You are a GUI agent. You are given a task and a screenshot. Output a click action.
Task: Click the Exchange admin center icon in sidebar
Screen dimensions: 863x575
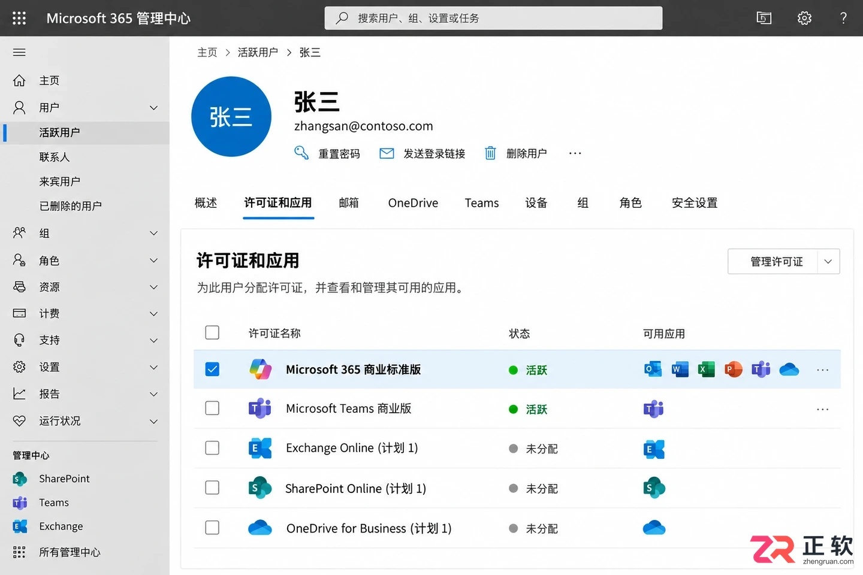[x=20, y=526]
